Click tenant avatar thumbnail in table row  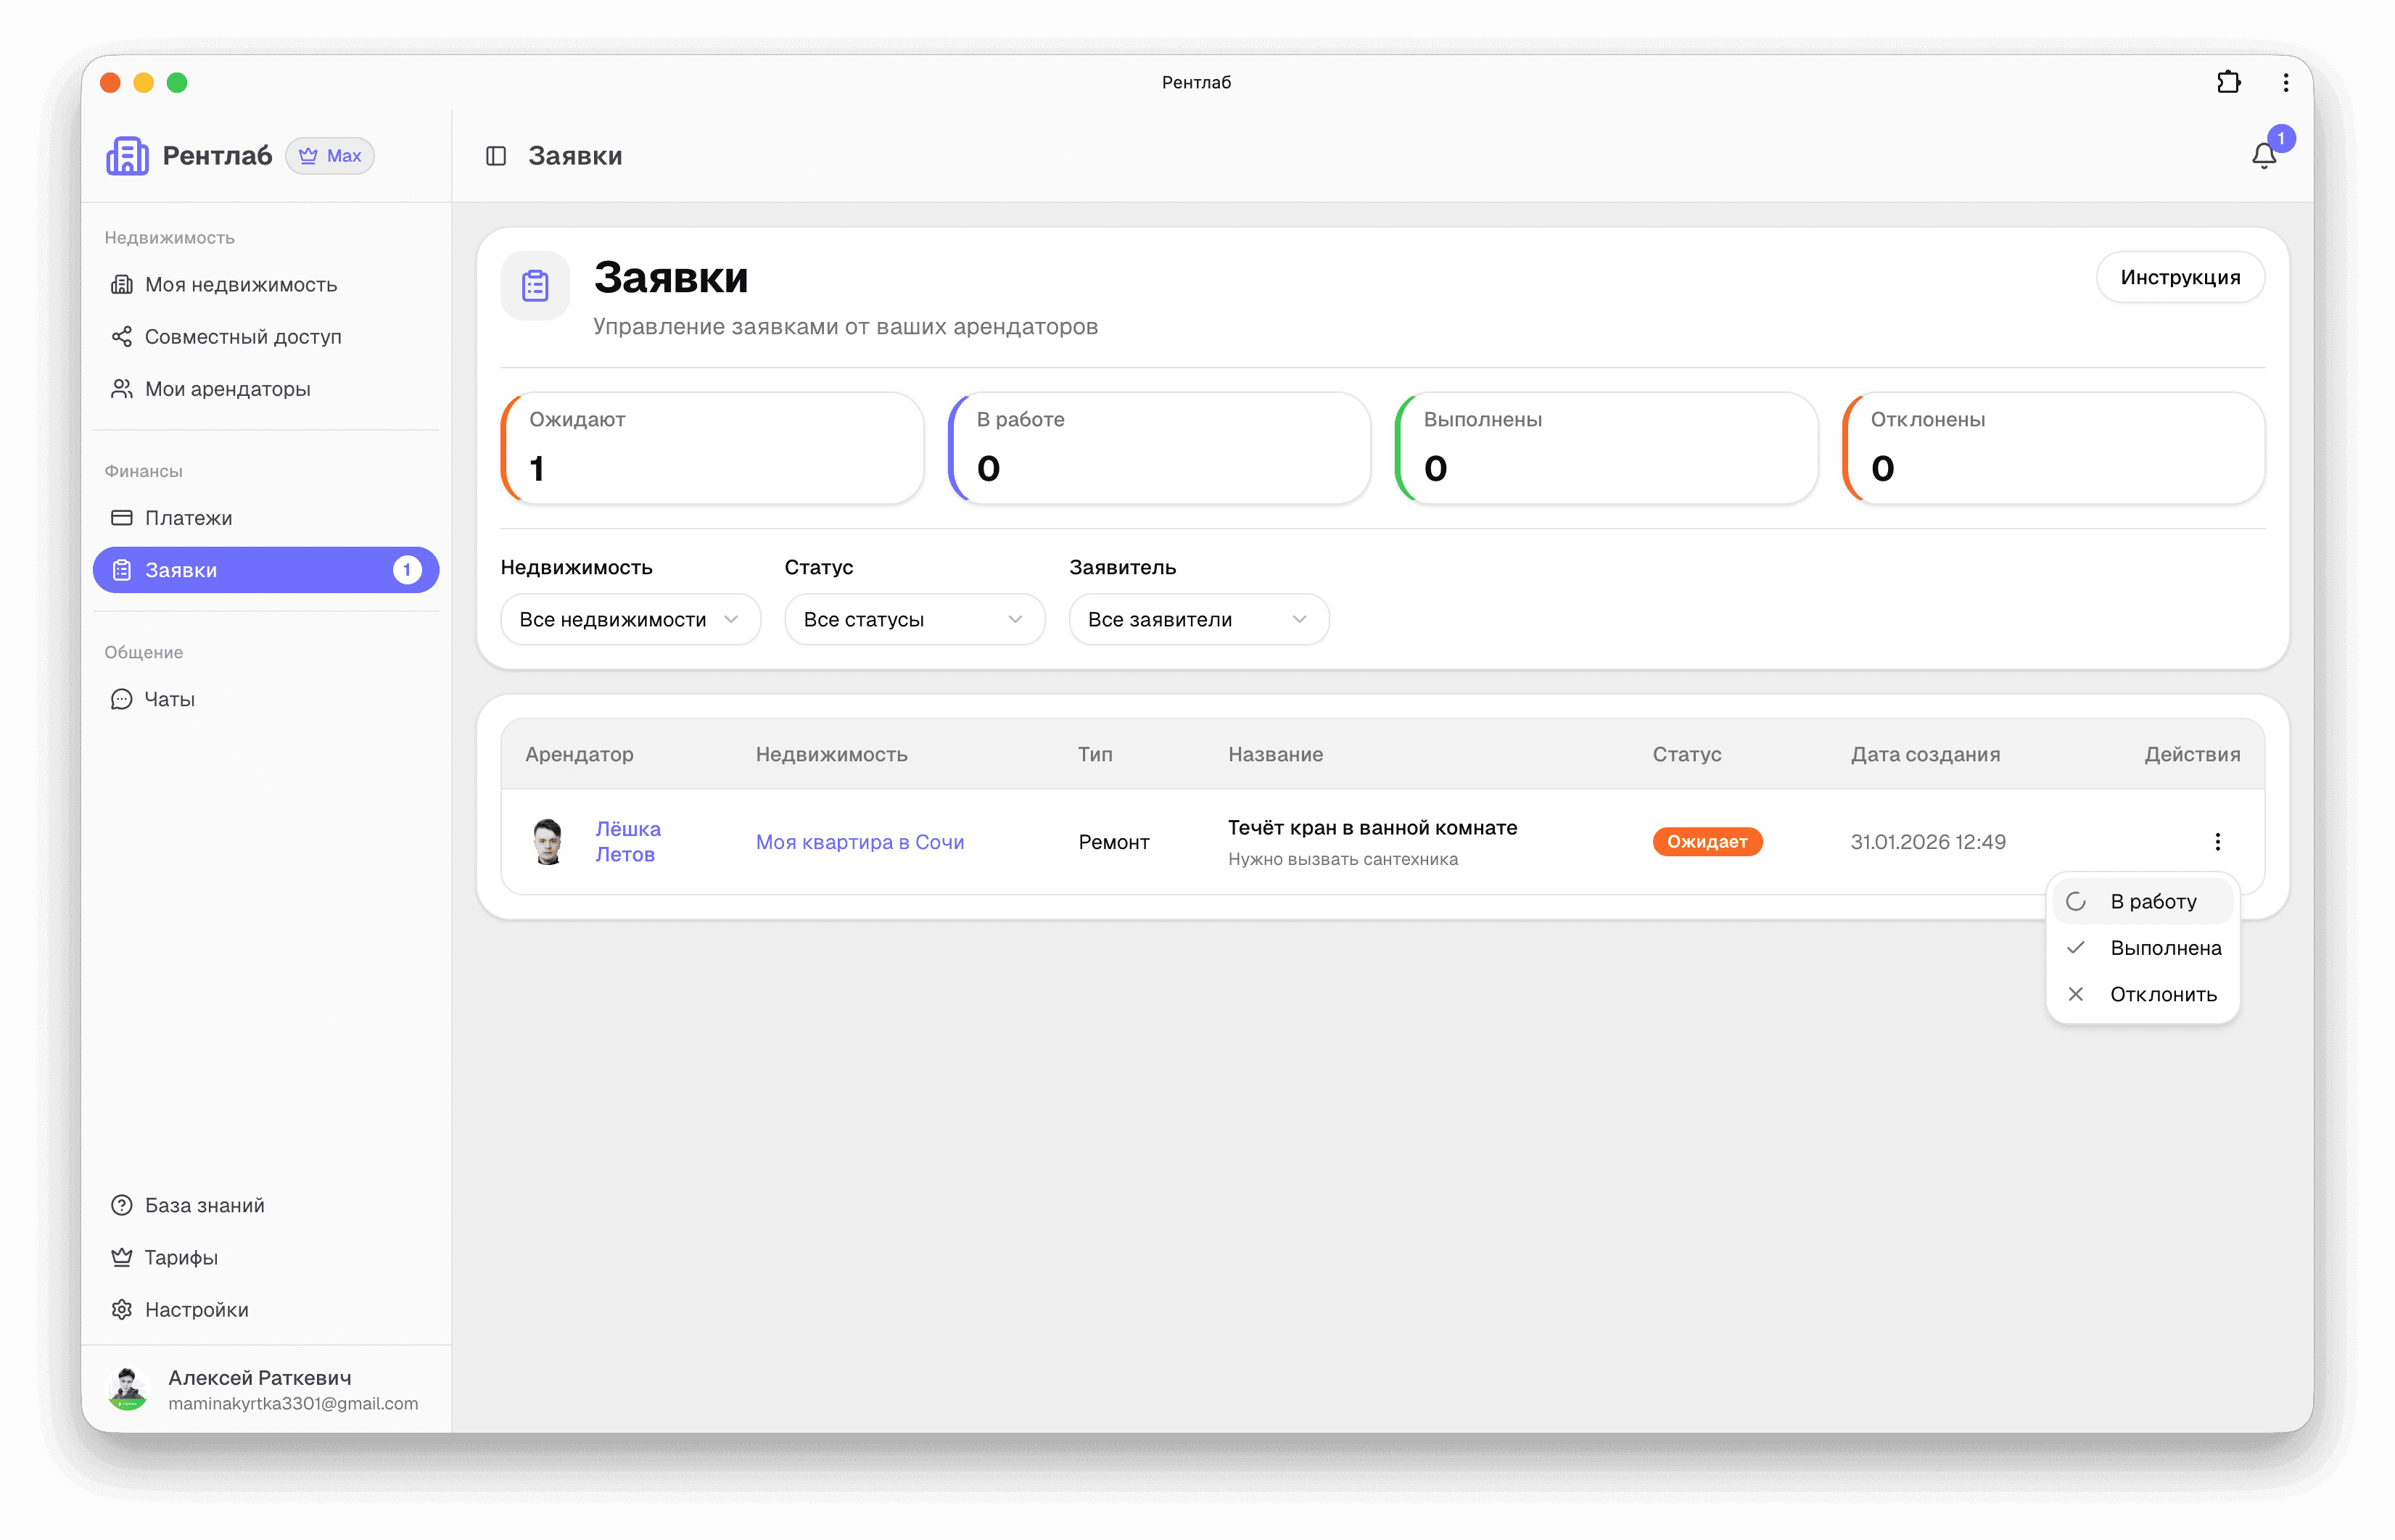pyautogui.click(x=547, y=842)
